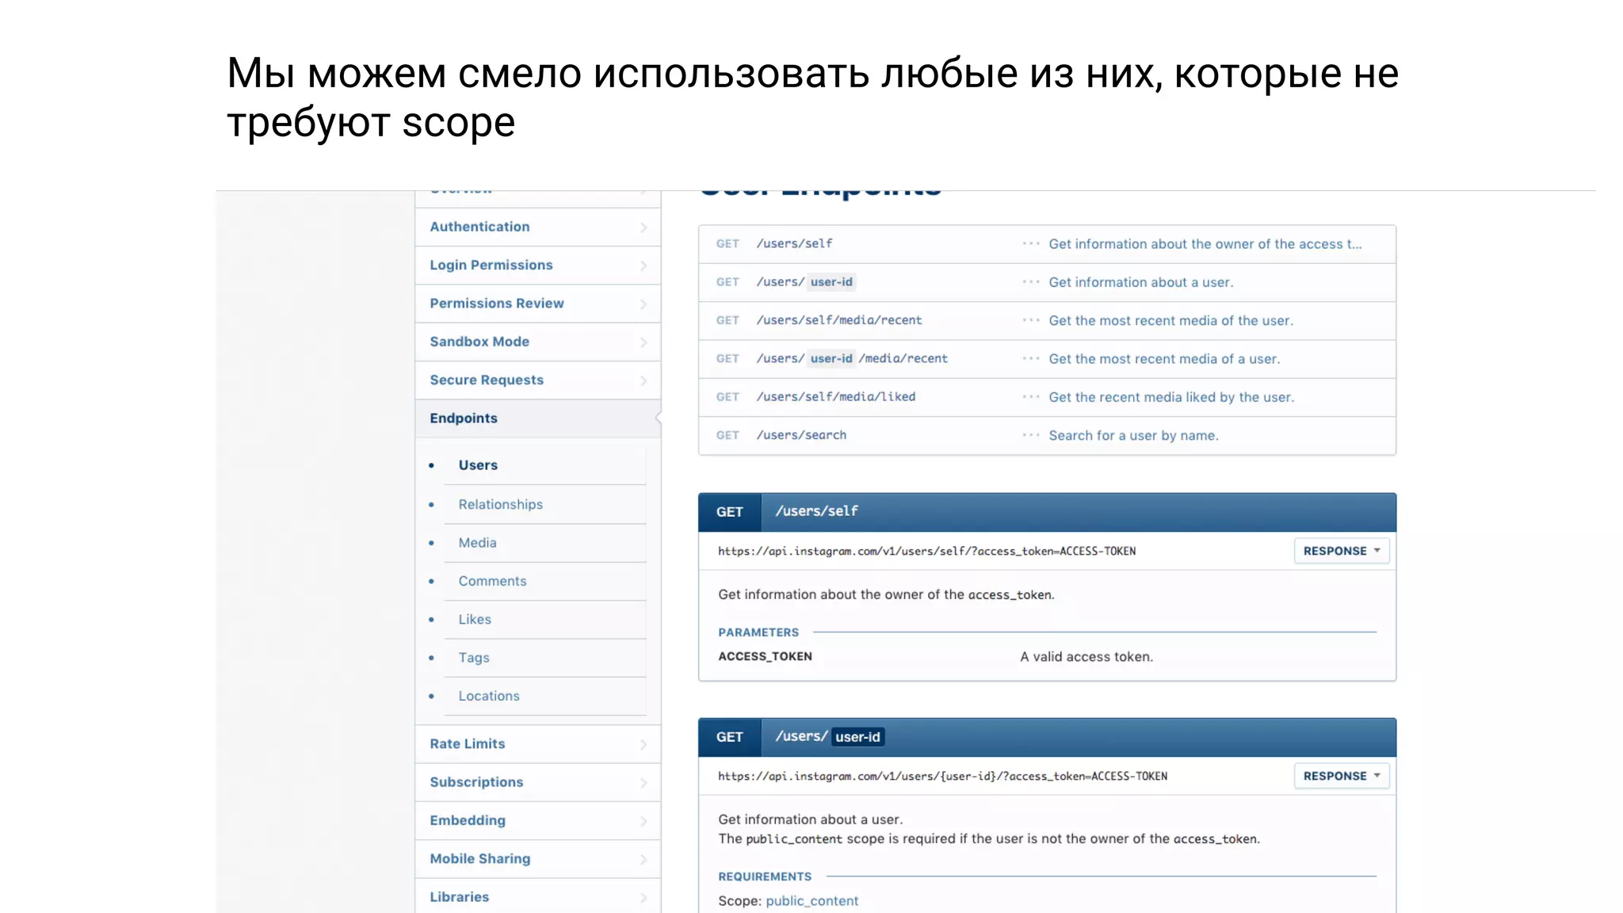Select Tags under Endpoints
The height and width of the screenshot is (913, 1623).
474,658
